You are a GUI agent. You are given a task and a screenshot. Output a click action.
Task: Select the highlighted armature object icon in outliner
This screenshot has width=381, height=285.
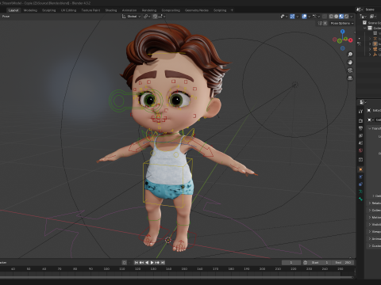click(x=375, y=44)
